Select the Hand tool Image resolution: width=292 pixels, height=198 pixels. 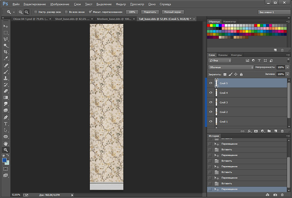(6, 143)
